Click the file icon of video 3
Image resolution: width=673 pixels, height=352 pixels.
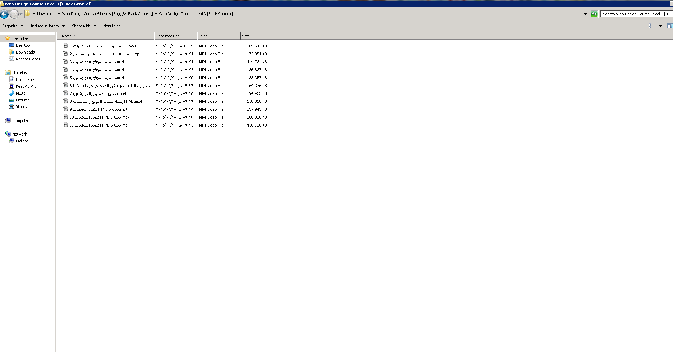tap(65, 62)
